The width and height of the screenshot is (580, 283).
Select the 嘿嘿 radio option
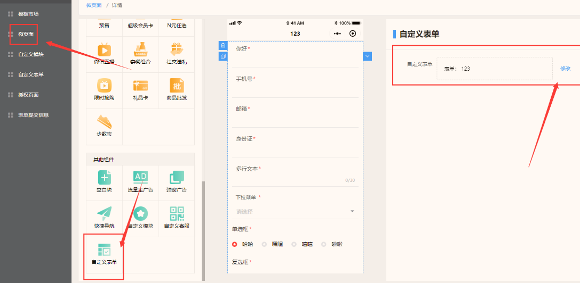[264, 244]
